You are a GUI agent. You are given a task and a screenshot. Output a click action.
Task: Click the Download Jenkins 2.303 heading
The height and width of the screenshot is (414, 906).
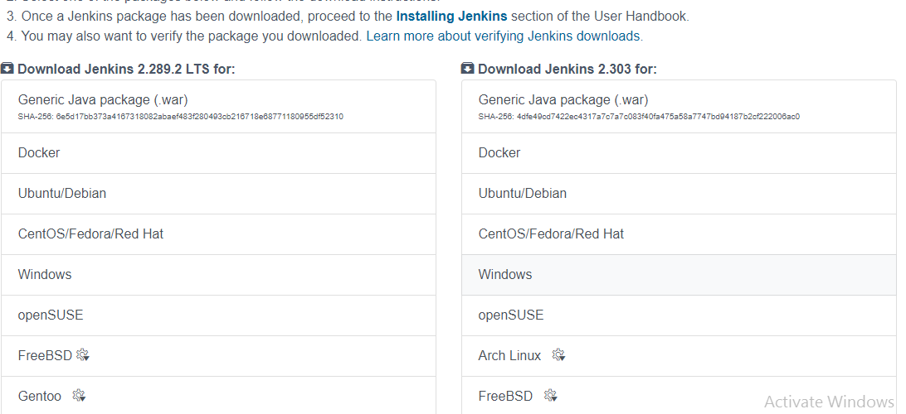(567, 70)
